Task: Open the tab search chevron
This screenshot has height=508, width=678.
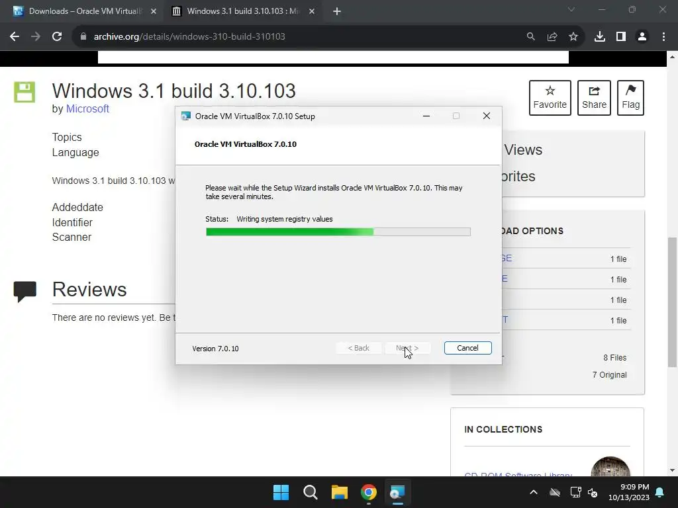Action: [571, 9]
